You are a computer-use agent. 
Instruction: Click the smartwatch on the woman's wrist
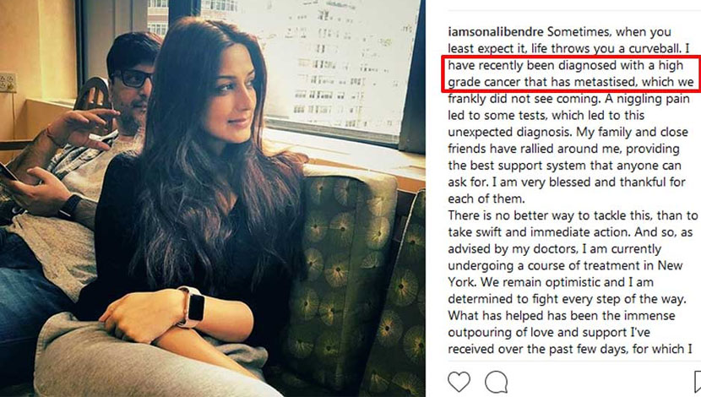point(193,307)
